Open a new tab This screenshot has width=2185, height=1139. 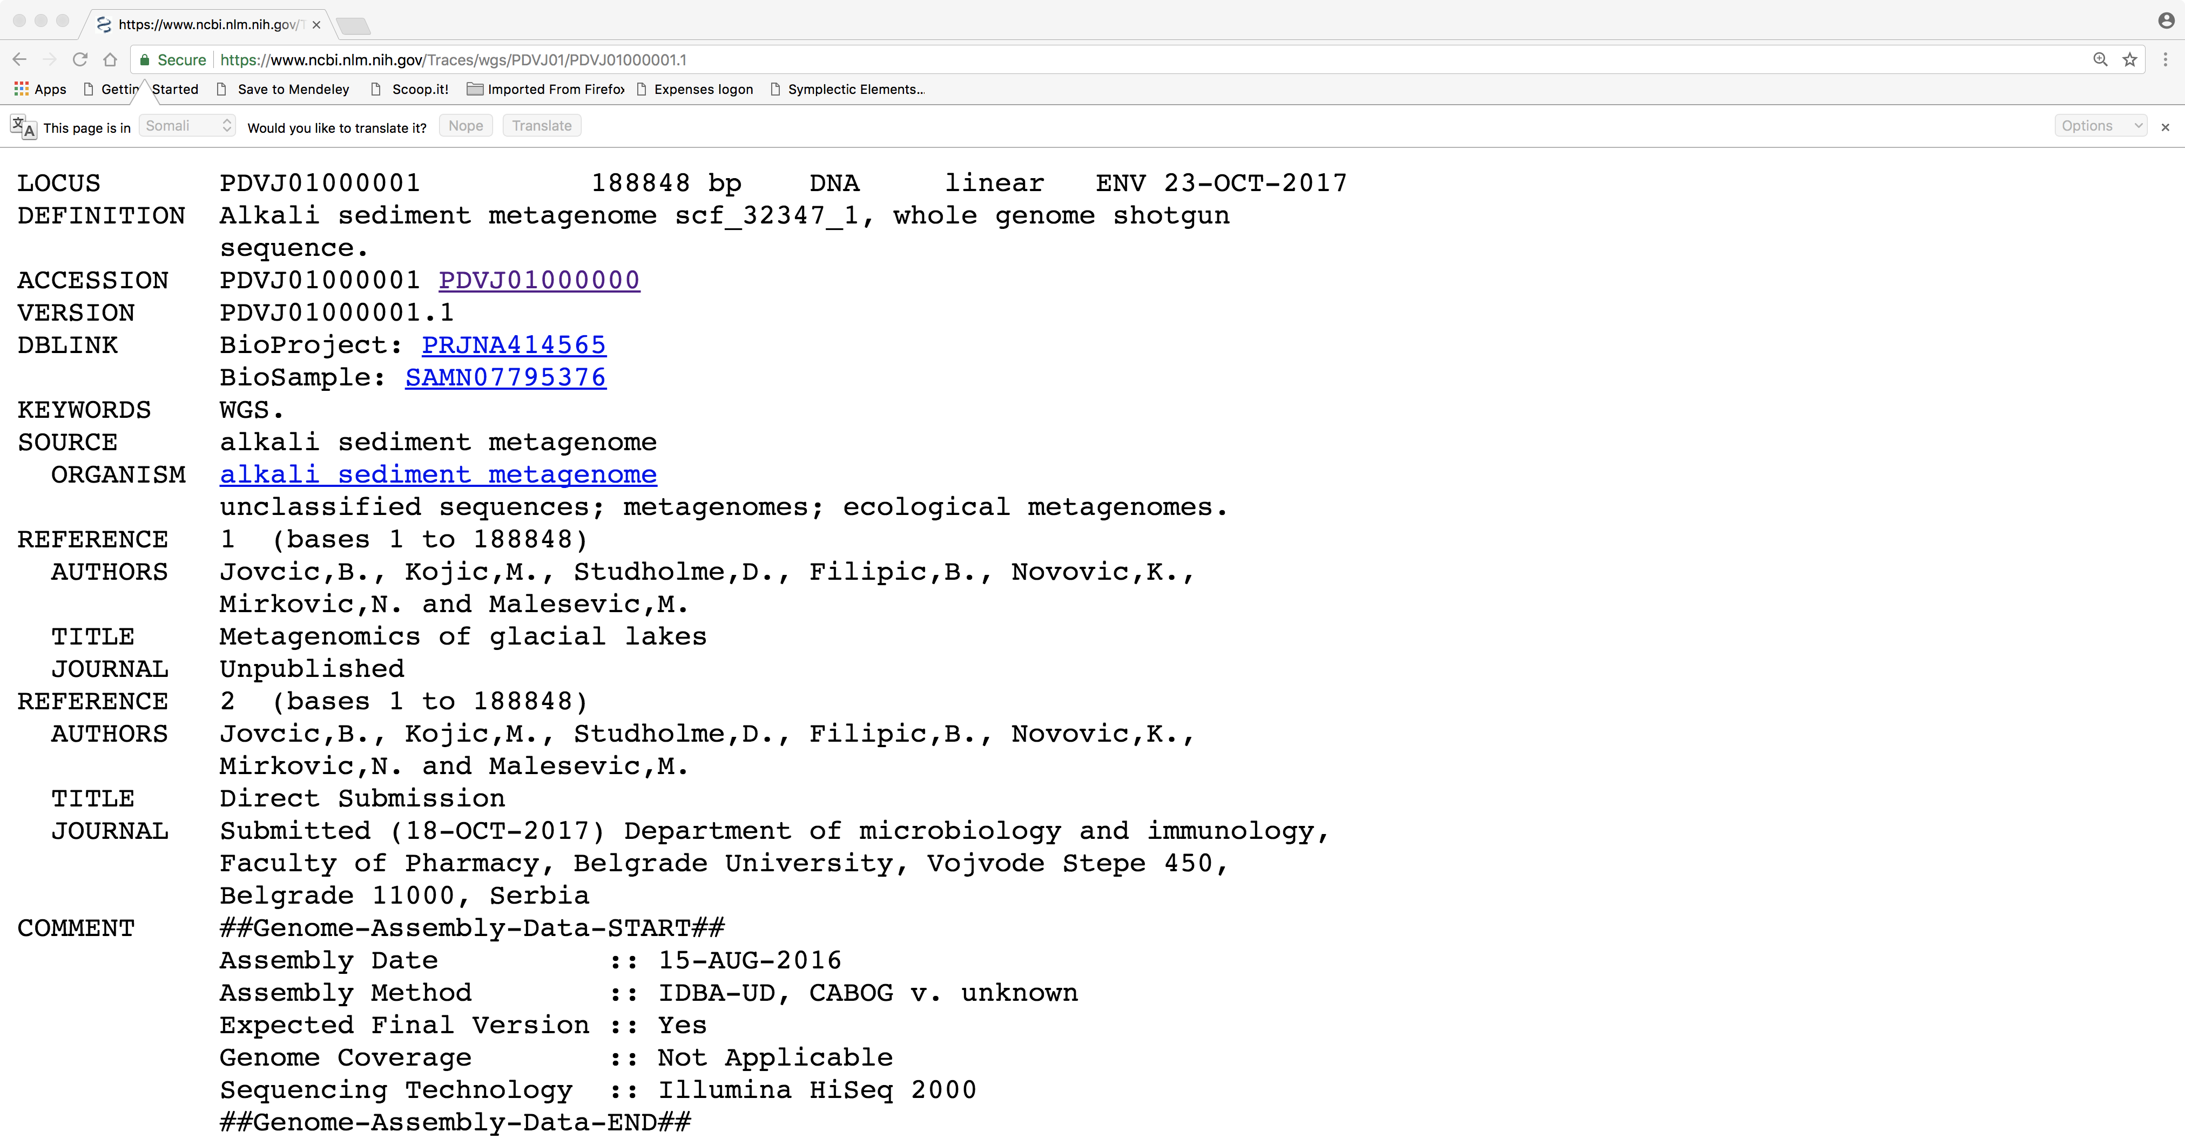353,25
